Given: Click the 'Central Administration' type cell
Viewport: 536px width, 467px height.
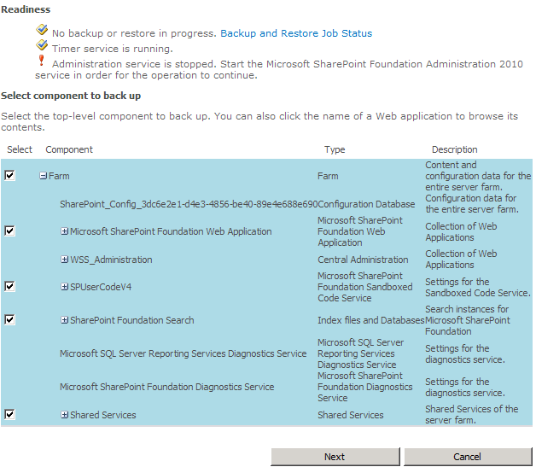Looking at the screenshot, I should pos(363,260).
